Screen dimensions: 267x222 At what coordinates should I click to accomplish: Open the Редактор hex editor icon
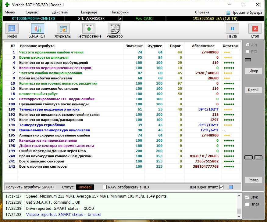(115, 28)
